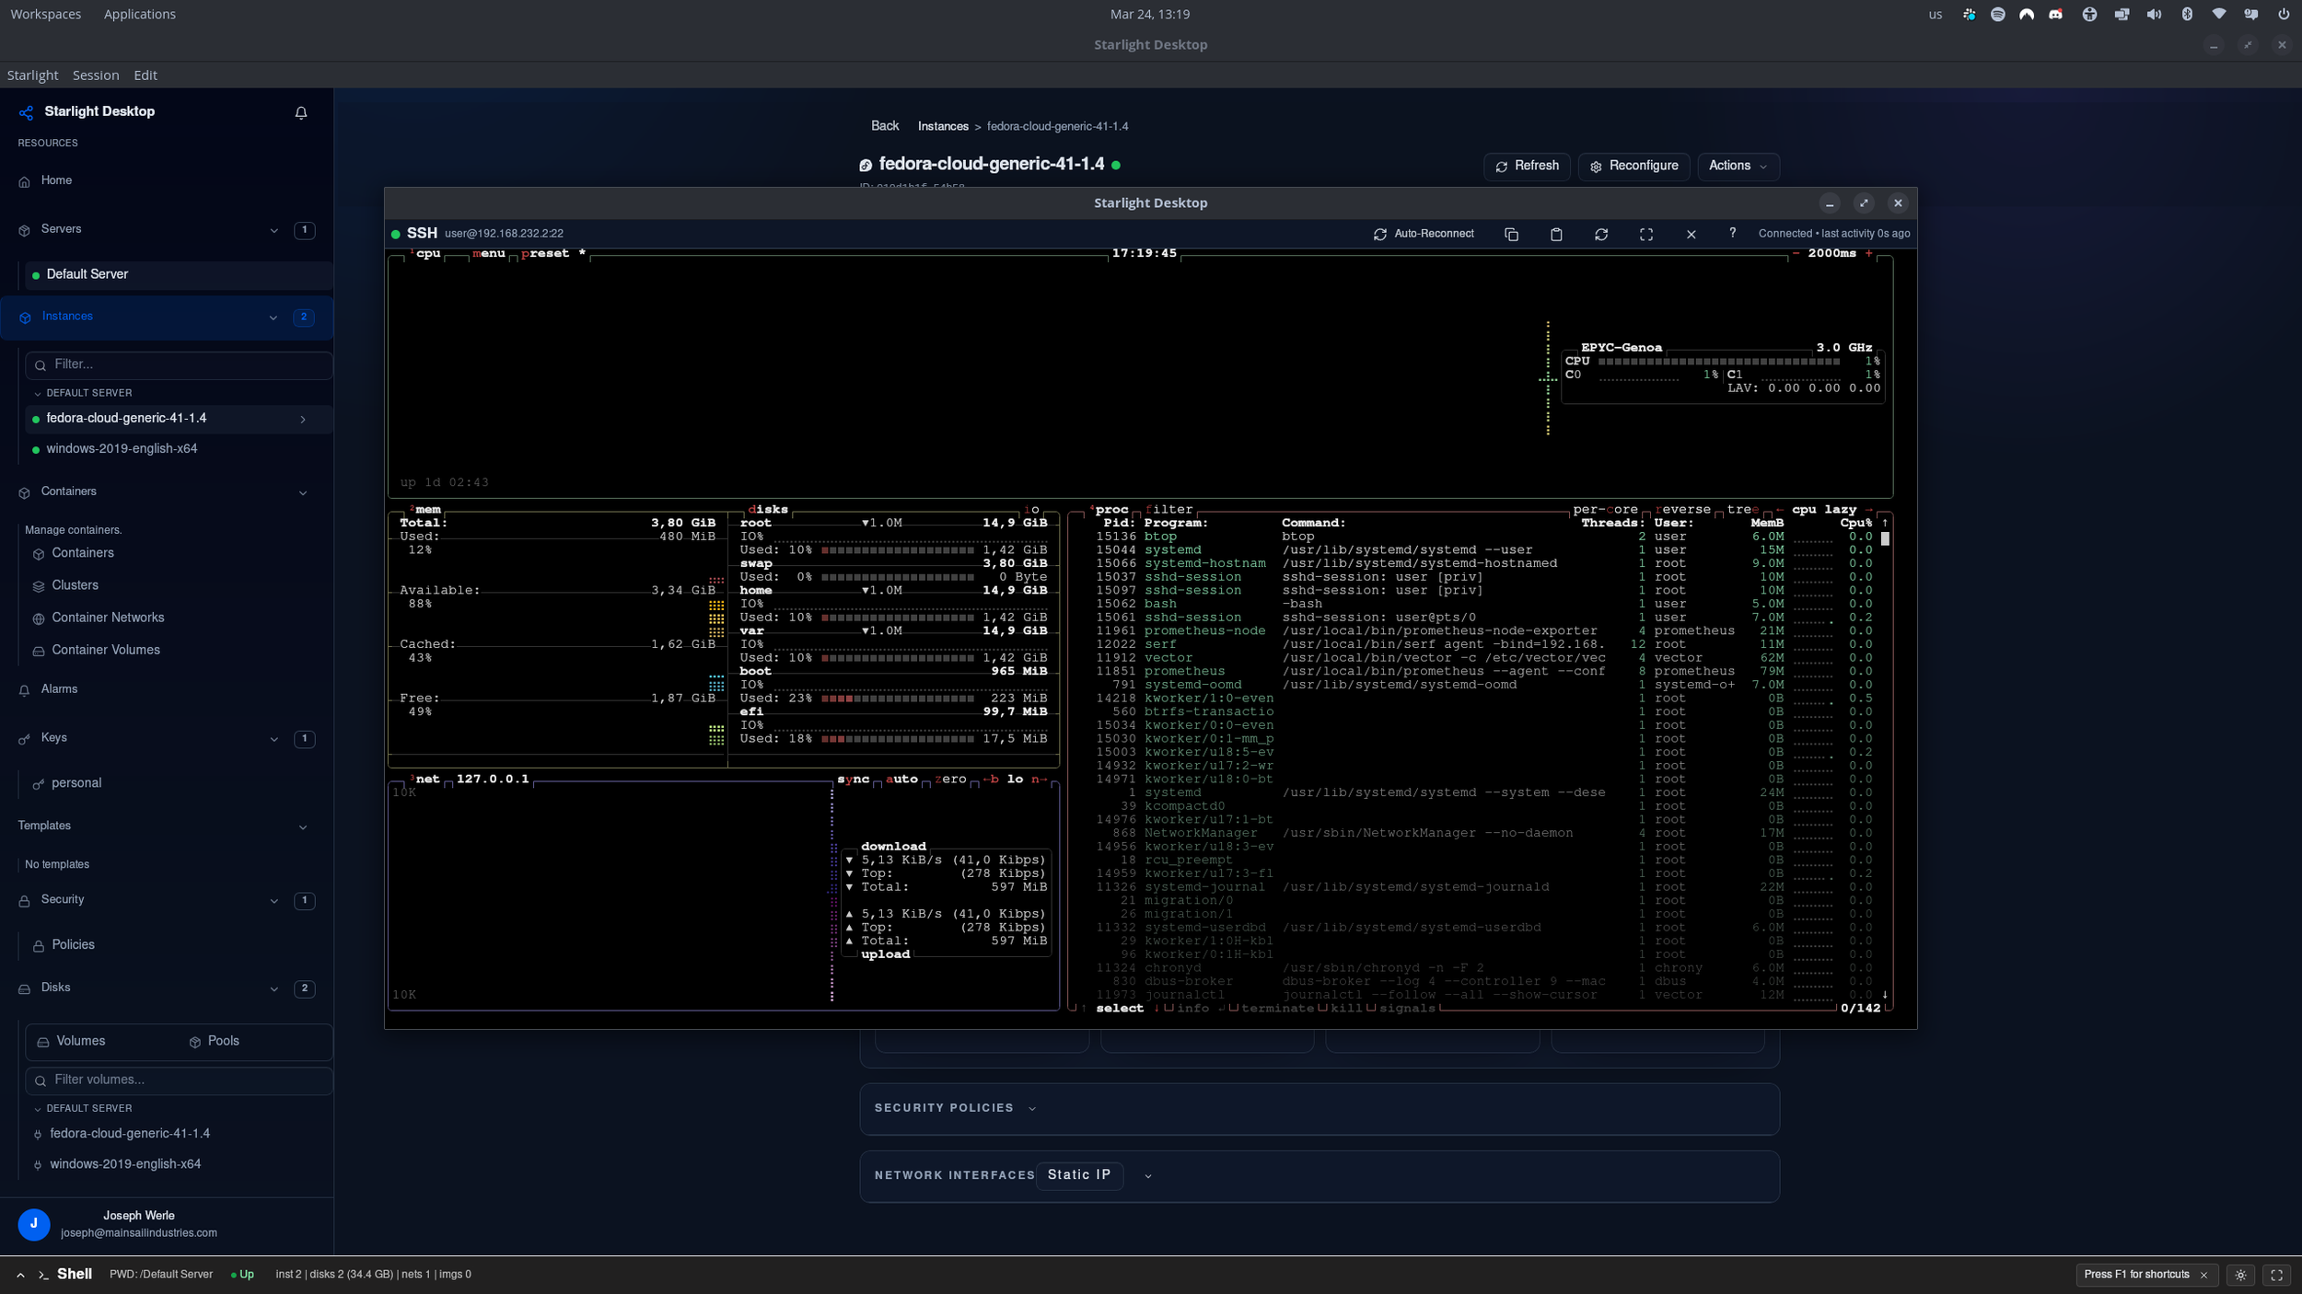Copy terminal contents using copy icon

point(1510,234)
